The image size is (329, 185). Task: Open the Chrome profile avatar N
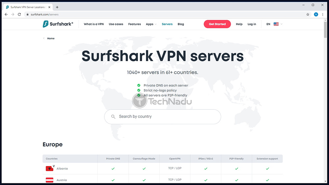316,14
